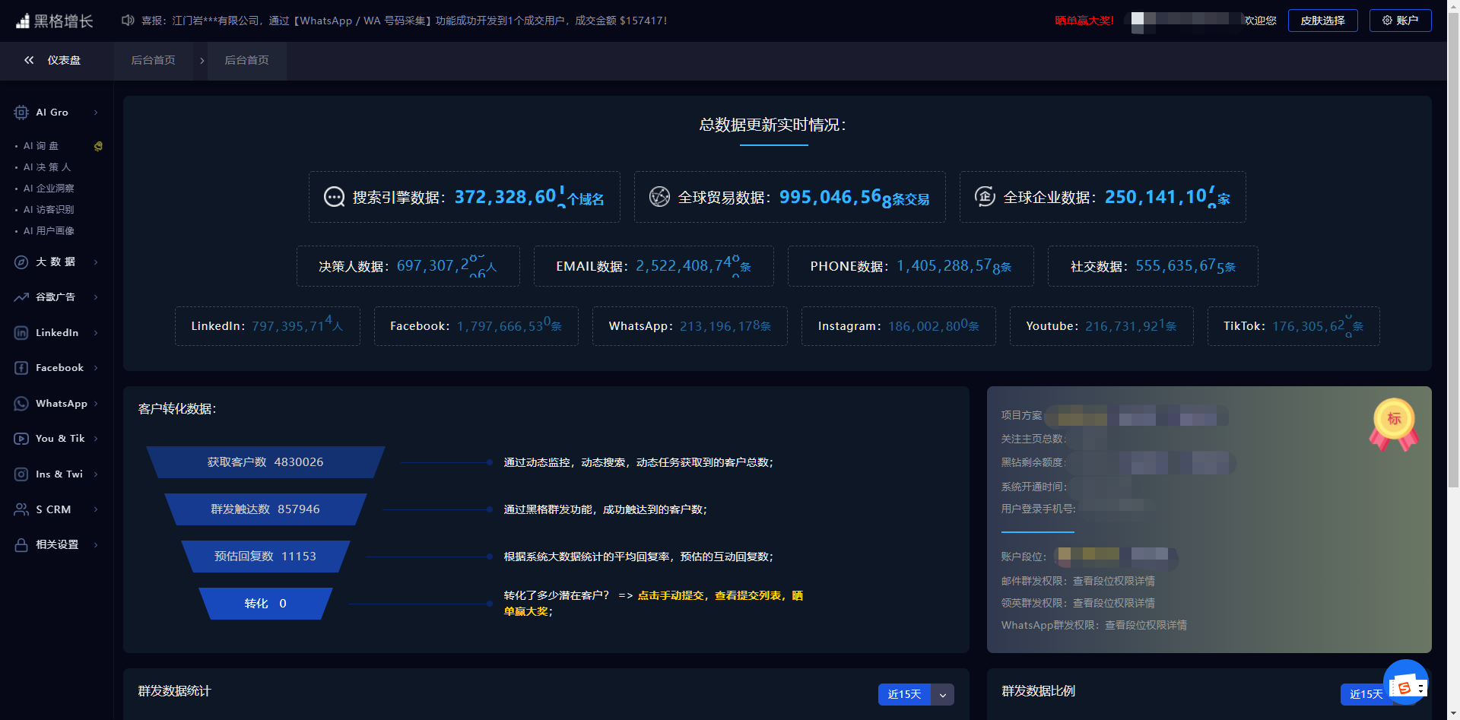This screenshot has width=1460, height=720.
Task: Open the 近15天 dropdown for 群发数据统计
Action: (942, 695)
